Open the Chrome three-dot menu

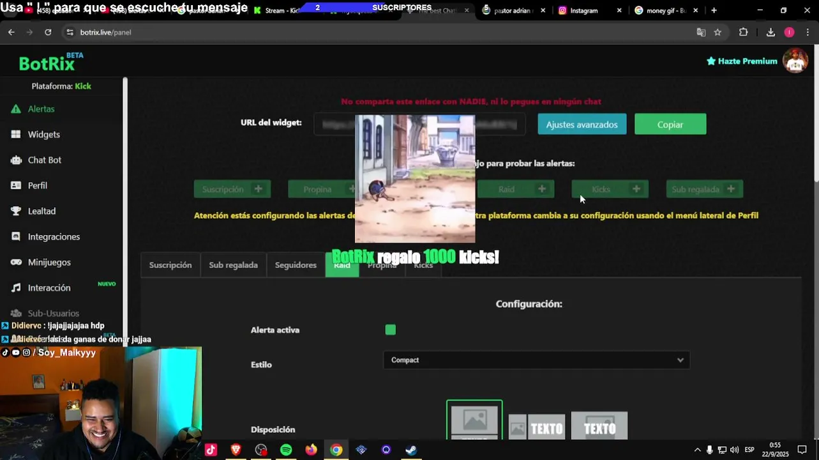(808, 32)
